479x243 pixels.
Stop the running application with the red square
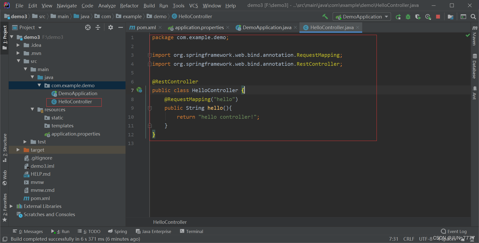click(438, 17)
